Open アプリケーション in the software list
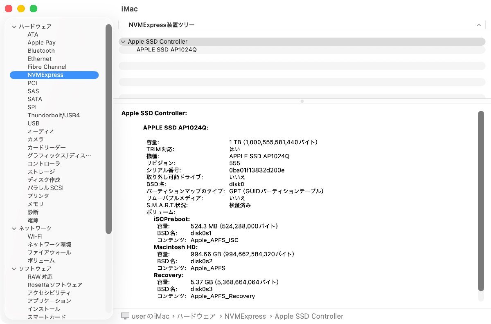 [x=49, y=301]
